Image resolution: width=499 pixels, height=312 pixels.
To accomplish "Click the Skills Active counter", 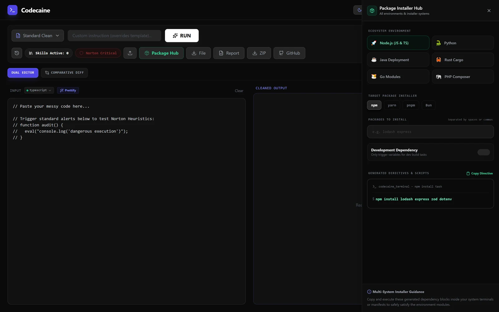I will [x=49, y=53].
